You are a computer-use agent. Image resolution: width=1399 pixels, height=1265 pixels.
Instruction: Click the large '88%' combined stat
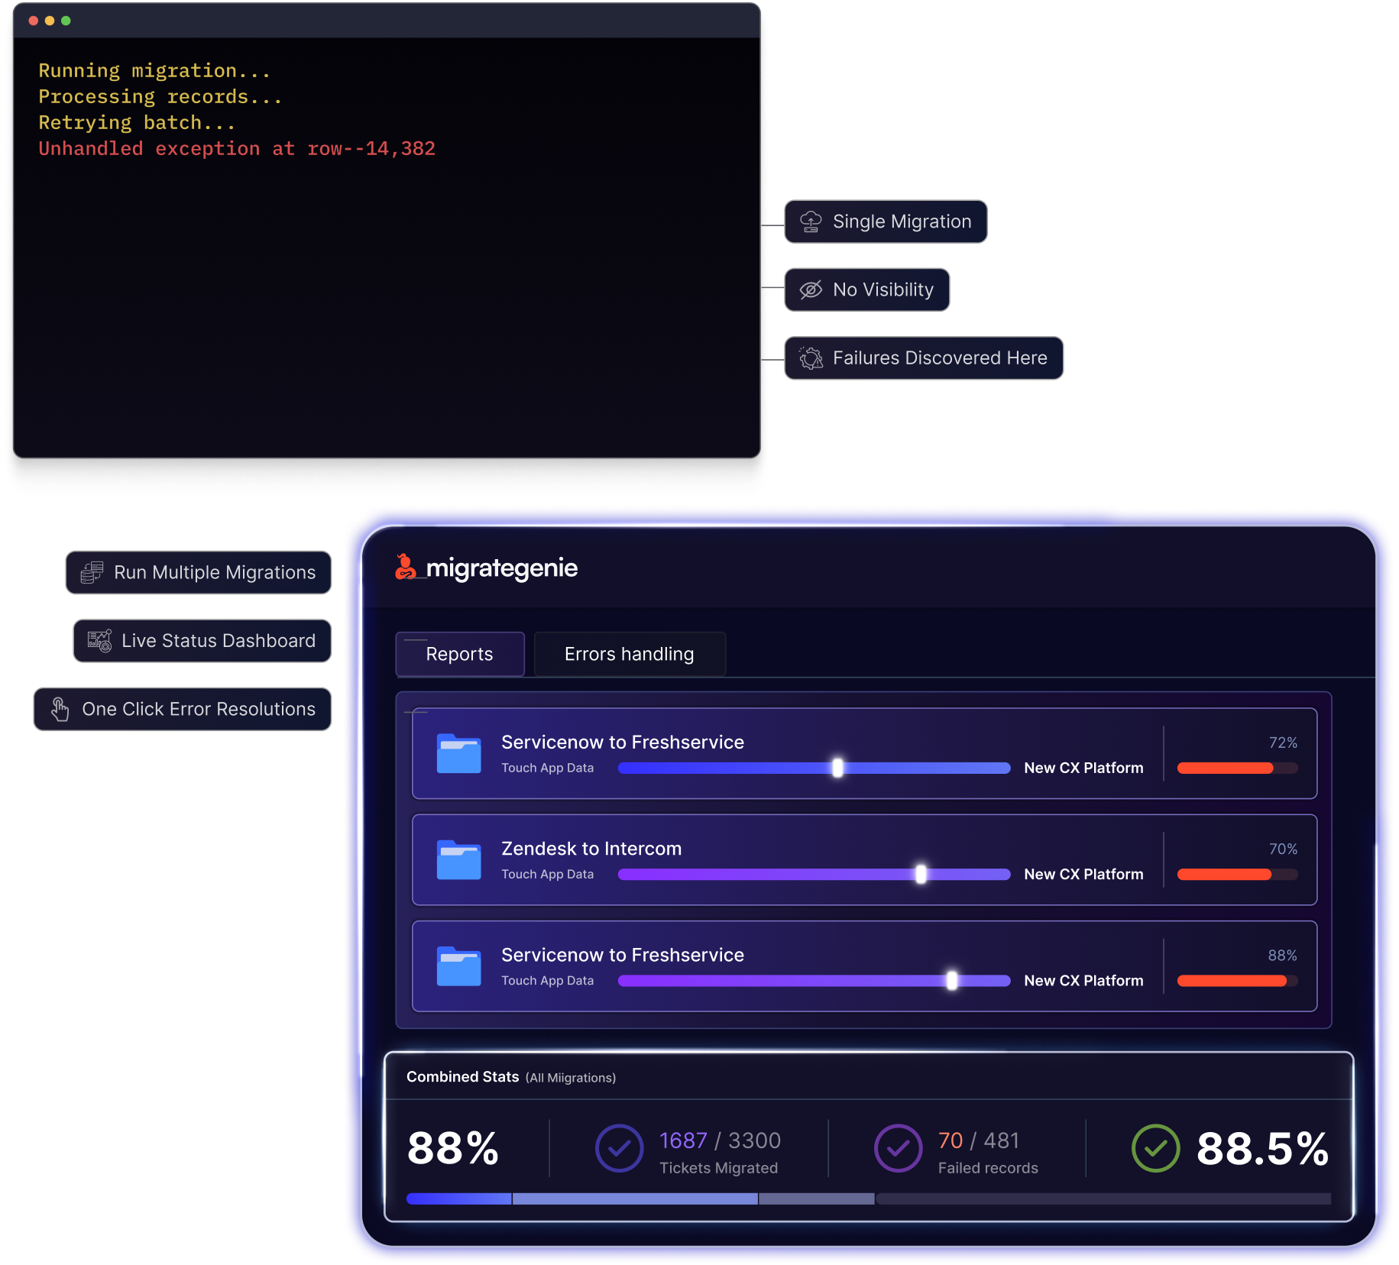click(x=453, y=1148)
